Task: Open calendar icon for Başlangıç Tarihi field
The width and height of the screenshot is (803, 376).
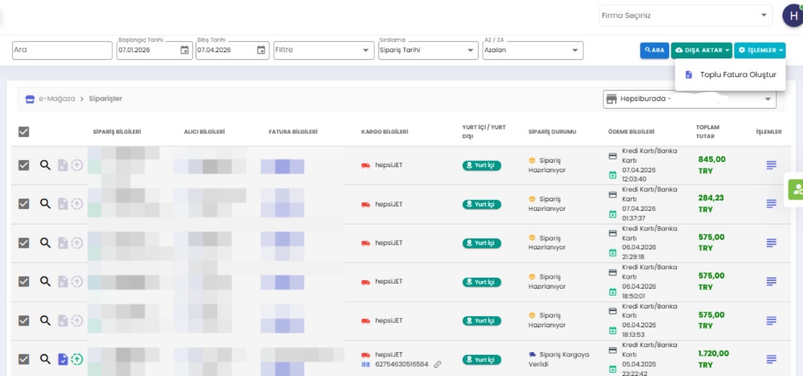Action: (x=185, y=50)
